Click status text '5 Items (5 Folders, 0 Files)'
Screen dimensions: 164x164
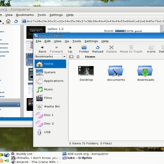pyautogui.click(x=90, y=143)
